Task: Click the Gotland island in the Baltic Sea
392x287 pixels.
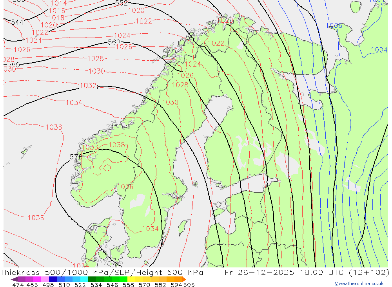Action: click(x=183, y=227)
